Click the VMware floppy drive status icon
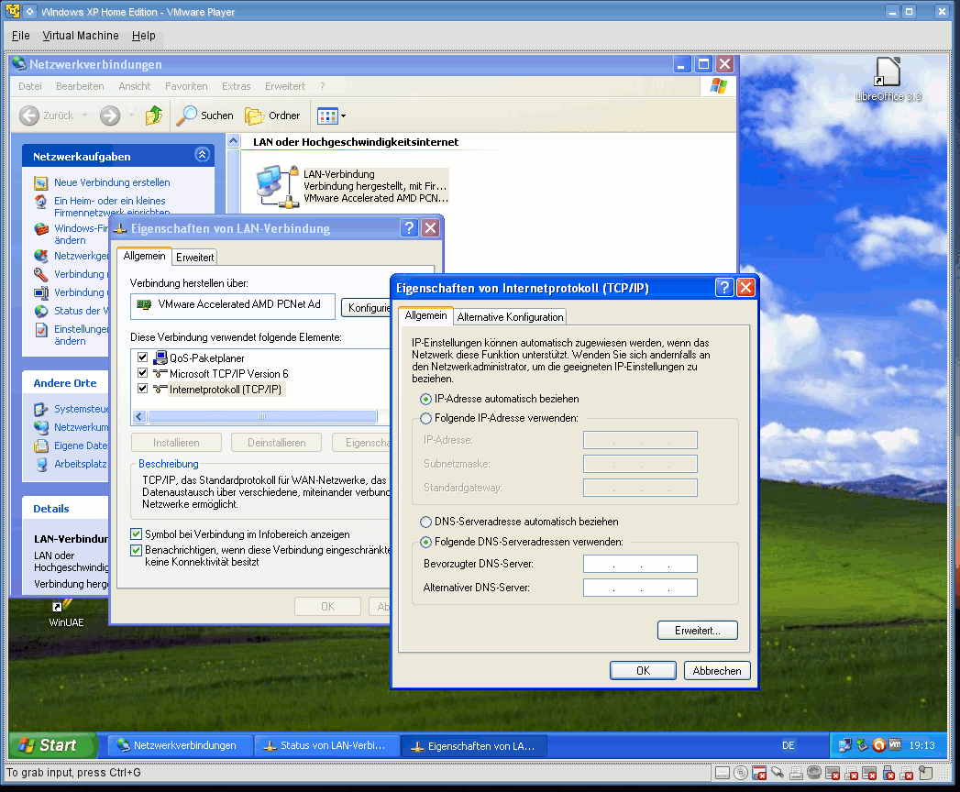960x792 pixels. (x=759, y=773)
